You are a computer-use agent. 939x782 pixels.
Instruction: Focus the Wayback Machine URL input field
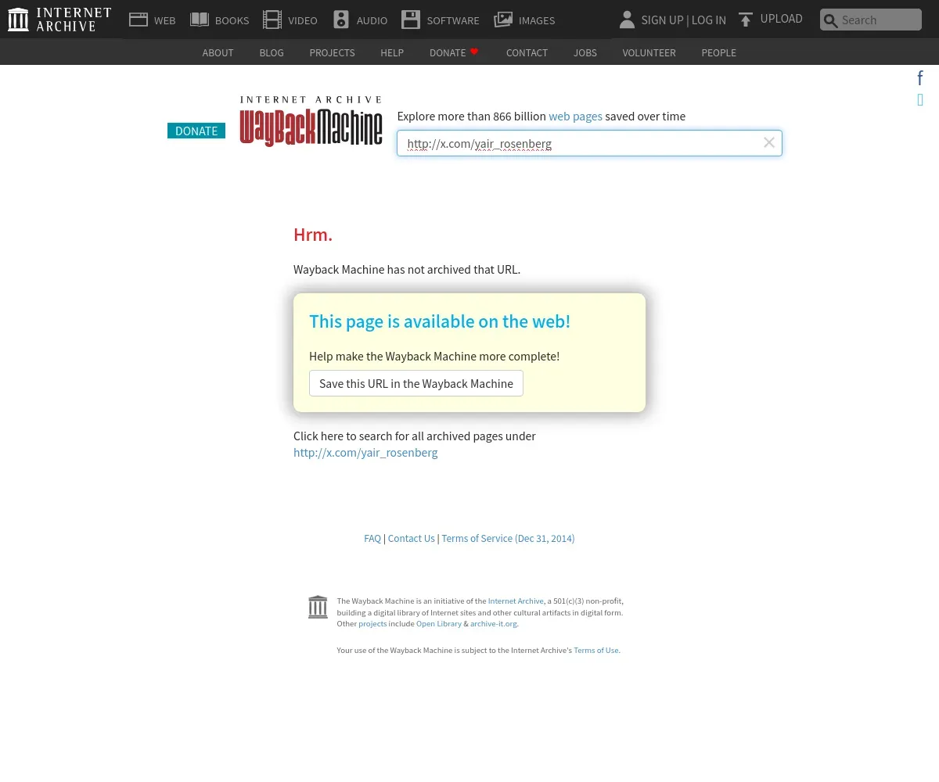pos(589,143)
